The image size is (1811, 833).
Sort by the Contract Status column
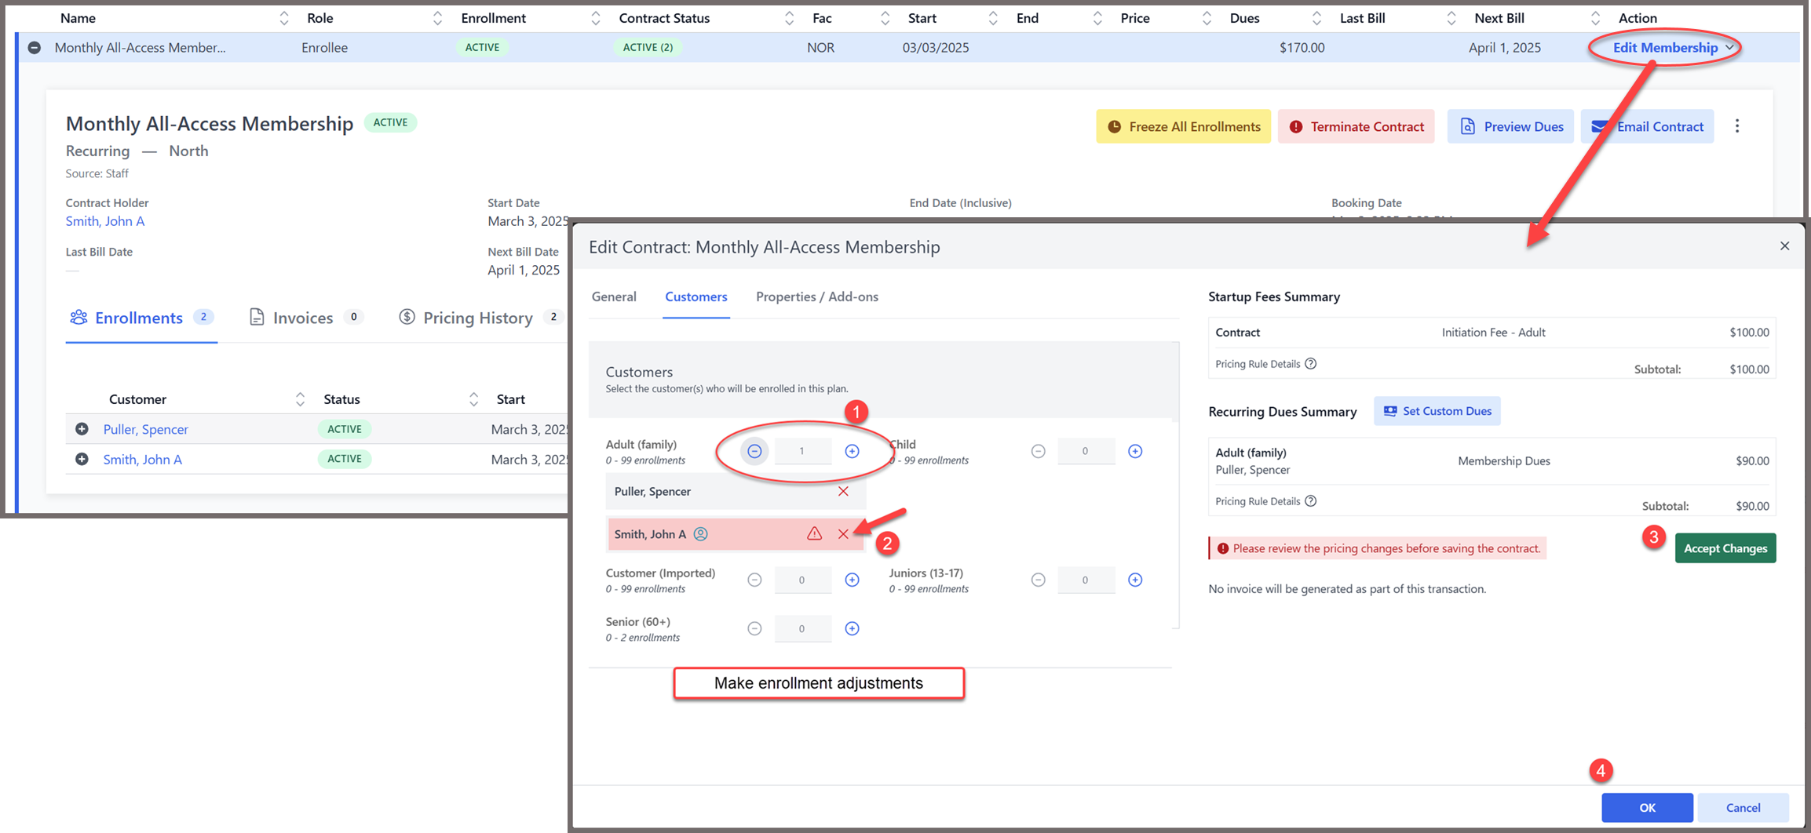point(789,18)
